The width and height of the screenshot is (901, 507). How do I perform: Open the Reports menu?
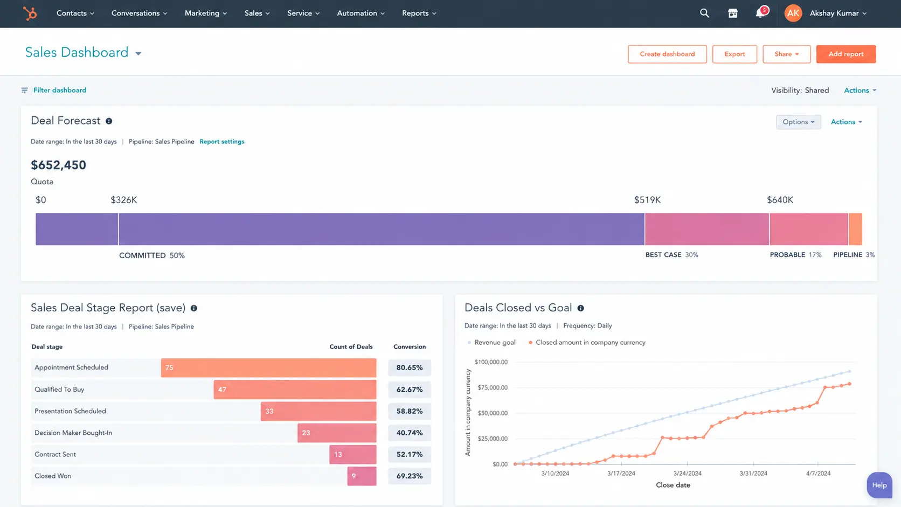[x=419, y=13]
